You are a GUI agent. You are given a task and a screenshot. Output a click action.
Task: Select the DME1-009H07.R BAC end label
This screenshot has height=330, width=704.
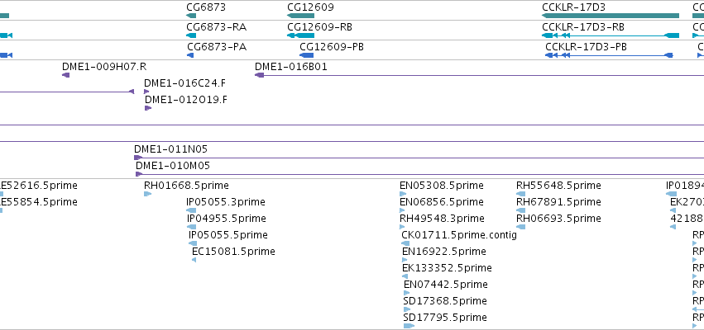pos(104,67)
